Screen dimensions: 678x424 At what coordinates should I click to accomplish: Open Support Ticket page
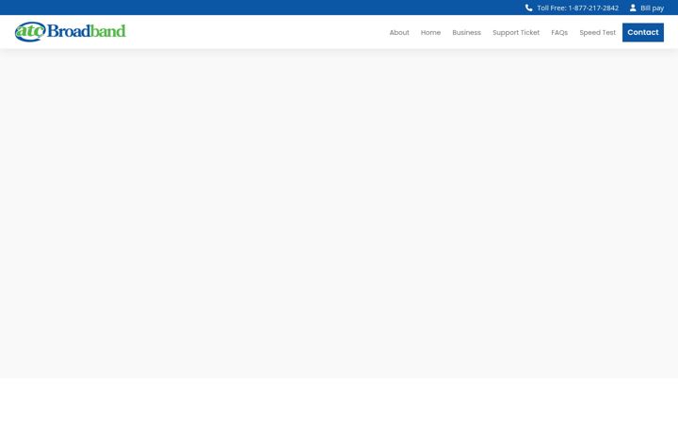pyautogui.click(x=516, y=32)
